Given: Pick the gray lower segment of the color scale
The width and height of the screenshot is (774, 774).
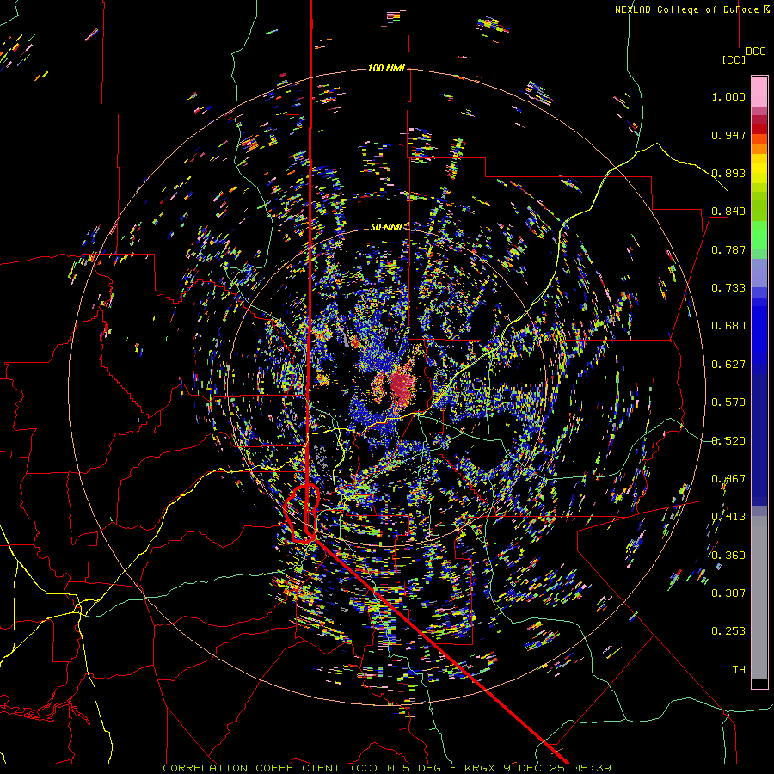Looking at the screenshot, I should click(759, 598).
